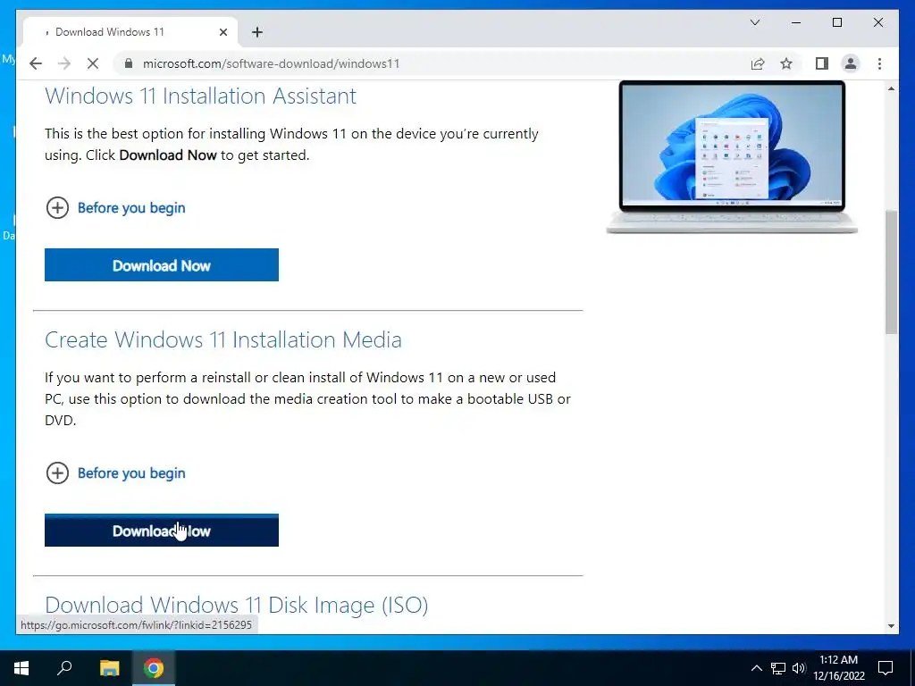Open the Chrome side panel
Viewport: 915px width, 686px height.
tap(822, 63)
